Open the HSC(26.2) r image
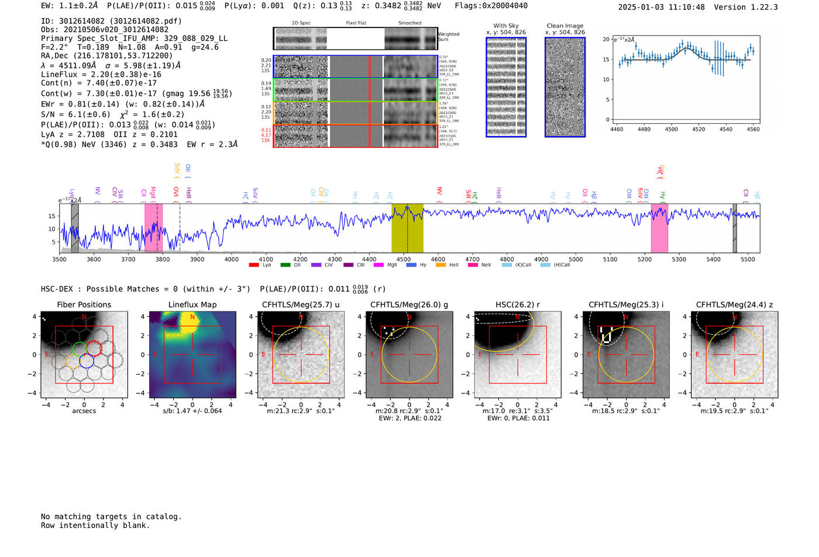The width and height of the screenshot is (819, 557). pos(518,354)
